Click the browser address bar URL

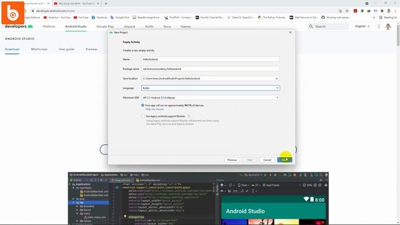point(56,11)
